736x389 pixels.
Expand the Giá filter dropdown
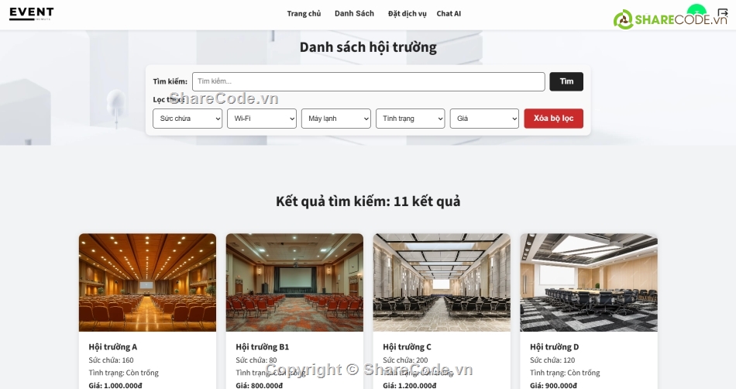pos(484,119)
